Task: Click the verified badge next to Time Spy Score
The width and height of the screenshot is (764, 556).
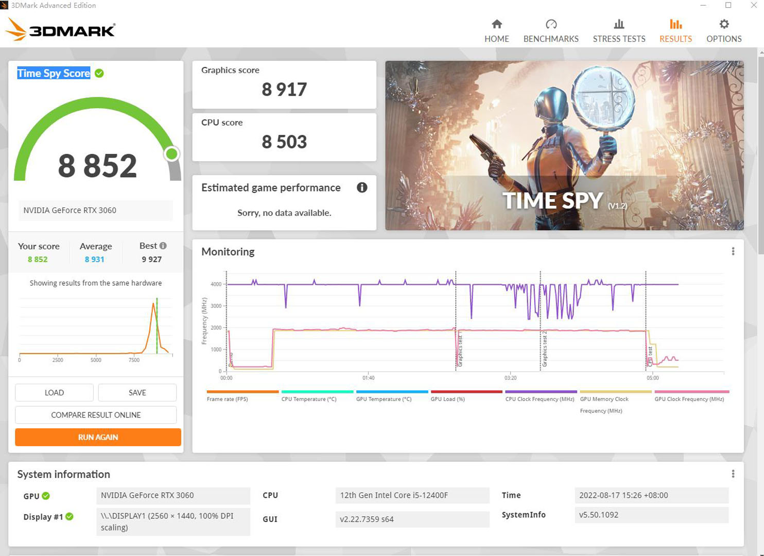Action: [x=98, y=73]
